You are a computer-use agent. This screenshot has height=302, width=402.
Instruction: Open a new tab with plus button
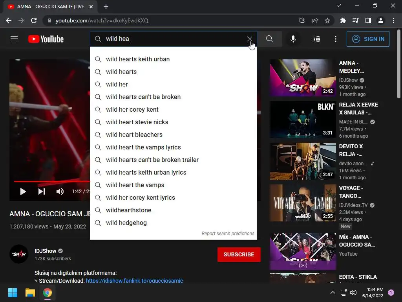106,7
